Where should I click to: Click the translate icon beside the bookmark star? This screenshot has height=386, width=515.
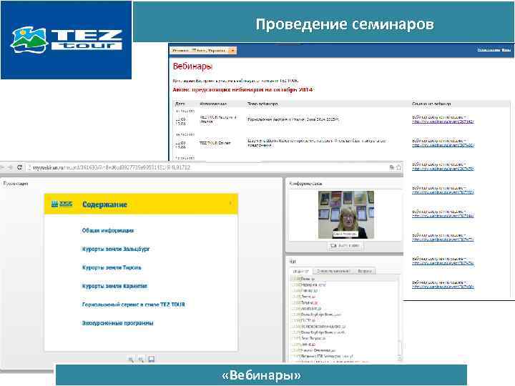tap(392, 167)
